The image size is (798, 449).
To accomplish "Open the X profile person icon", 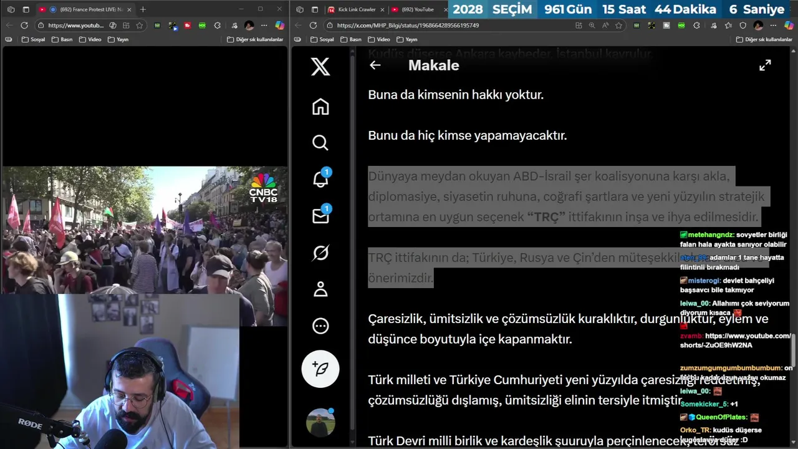I will [x=320, y=289].
